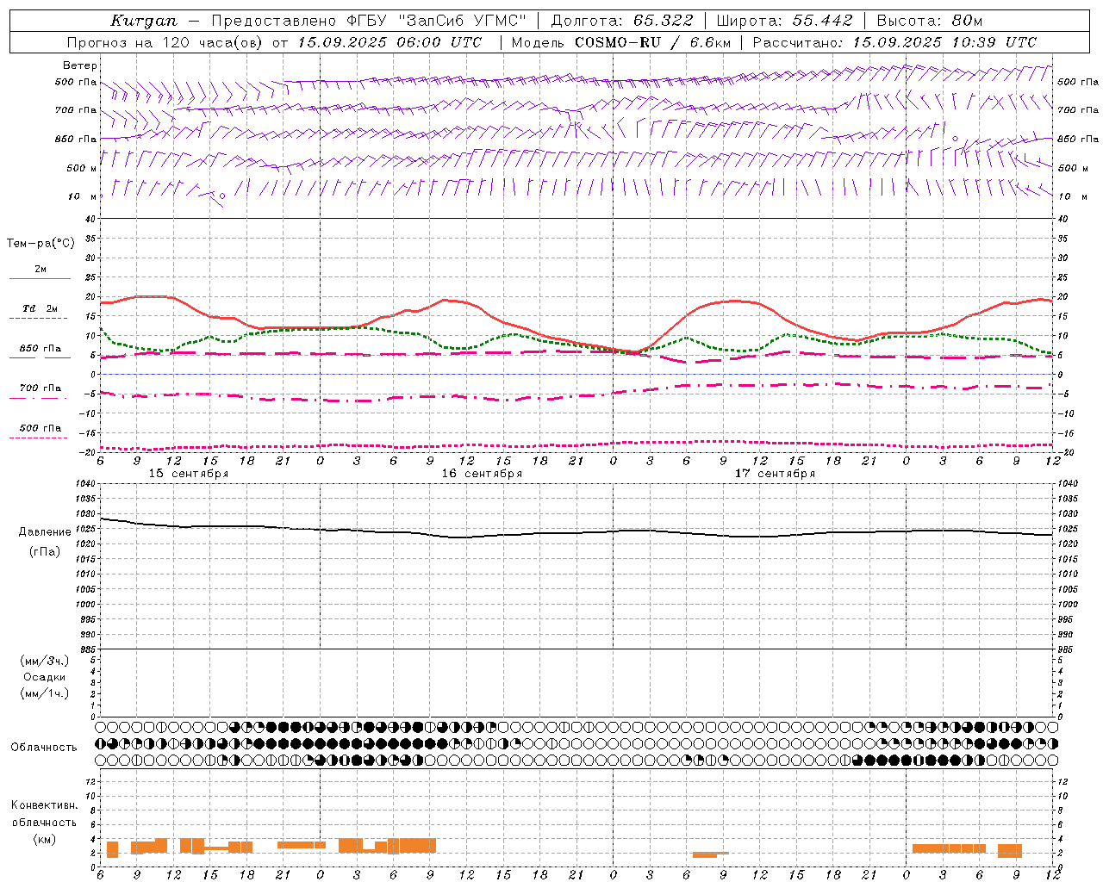Click the '15 сентября' date label
The width and height of the screenshot is (1103, 882).
pos(188,475)
